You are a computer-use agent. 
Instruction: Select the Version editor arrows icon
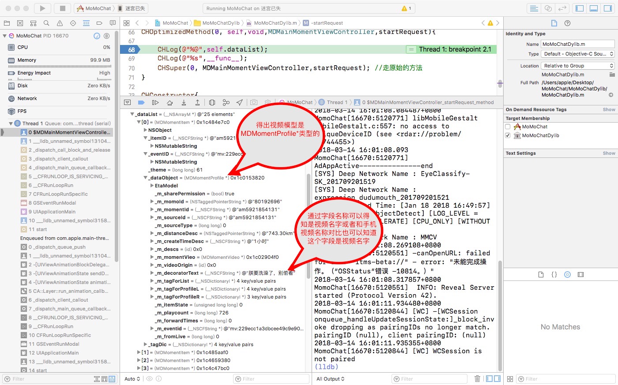click(562, 8)
